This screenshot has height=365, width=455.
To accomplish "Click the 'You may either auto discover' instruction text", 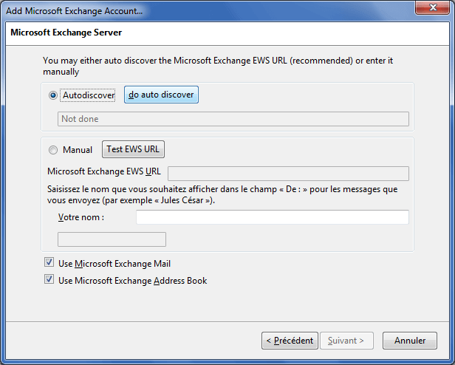I will (x=218, y=66).
